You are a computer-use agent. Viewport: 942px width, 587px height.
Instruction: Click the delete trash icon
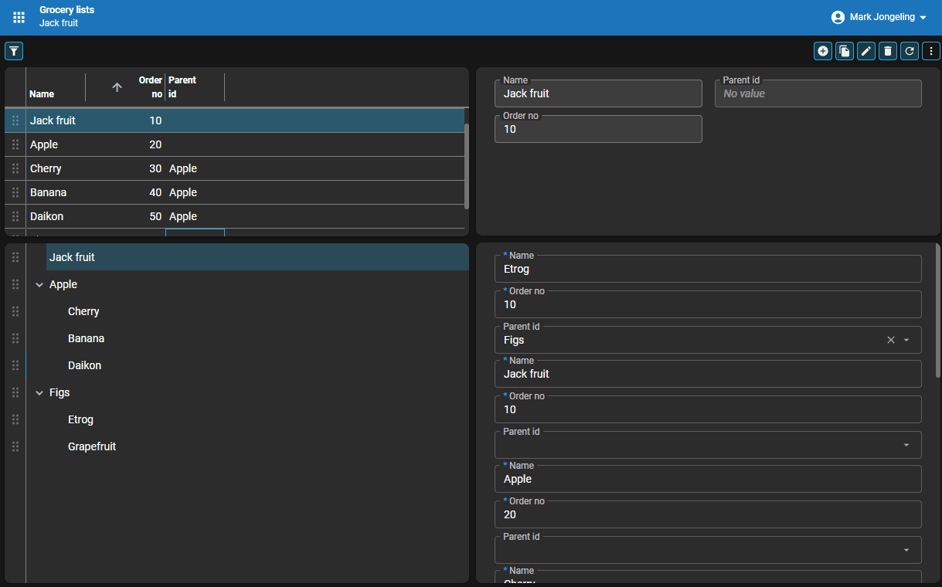pos(888,51)
